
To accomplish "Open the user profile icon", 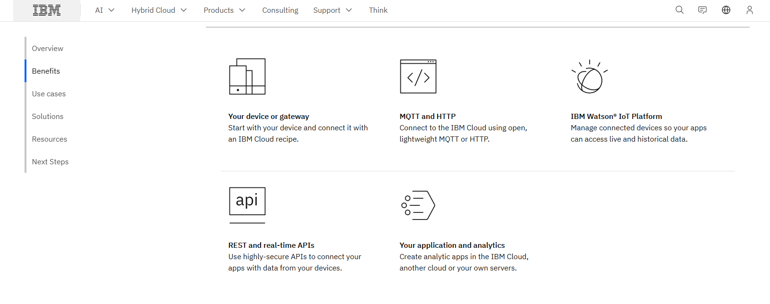I will [x=749, y=10].
